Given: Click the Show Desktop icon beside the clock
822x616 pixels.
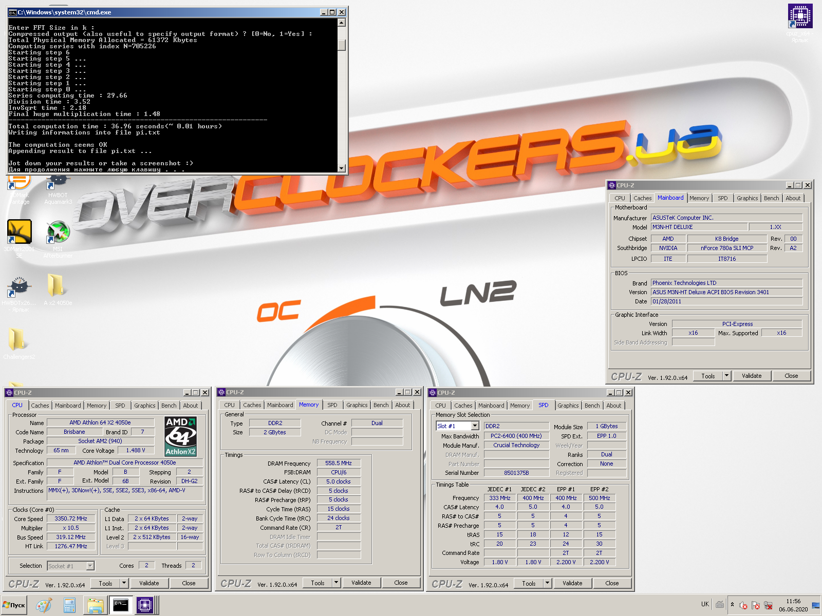Looking at the screenshot, I should click(x=816, y=606).
